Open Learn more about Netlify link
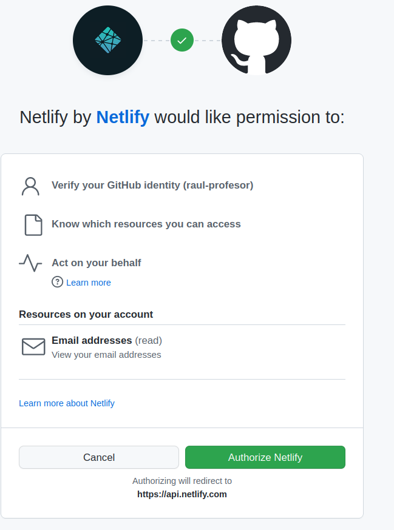Image resolution: width=394 pixels, height=530 pixels. click(67, 403)
